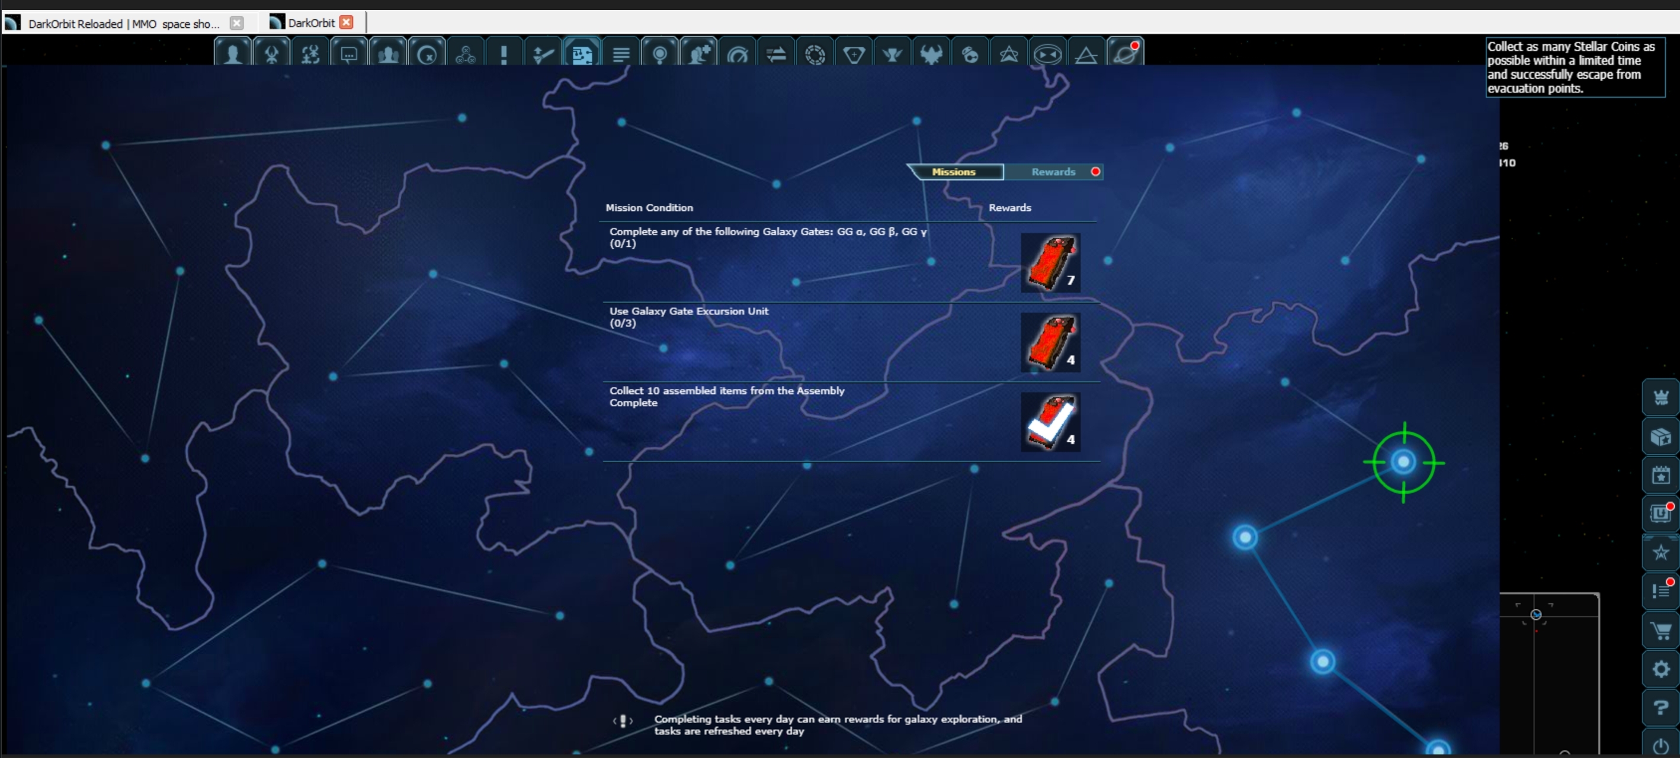Switch to the Missions tab

[x=954, y=172]
